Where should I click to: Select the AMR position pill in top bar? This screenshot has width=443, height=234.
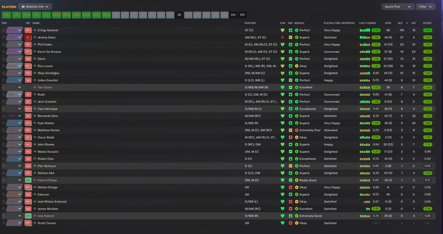(x=76, y=15)
